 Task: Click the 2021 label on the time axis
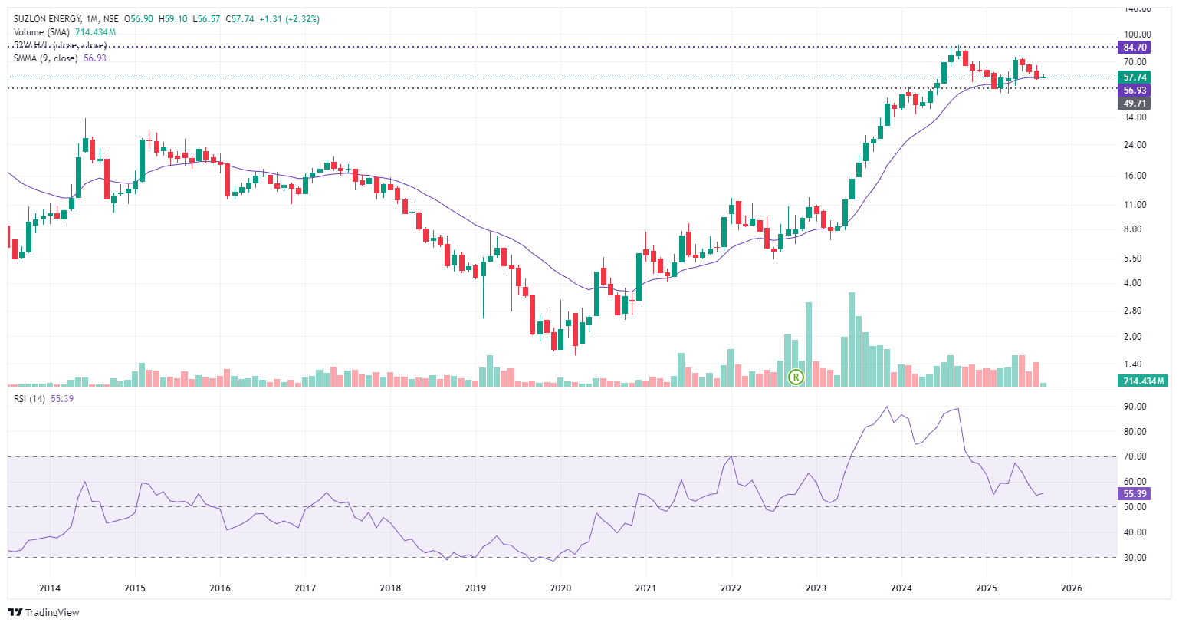pyautogui.click(x=645, y=588)
